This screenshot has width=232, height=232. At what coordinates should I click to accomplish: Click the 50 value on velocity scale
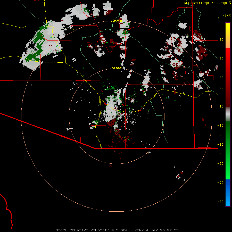(221, 68)
